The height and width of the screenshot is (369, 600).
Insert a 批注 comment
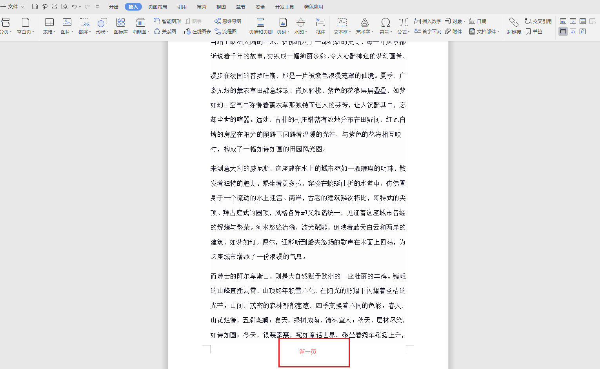320,25
